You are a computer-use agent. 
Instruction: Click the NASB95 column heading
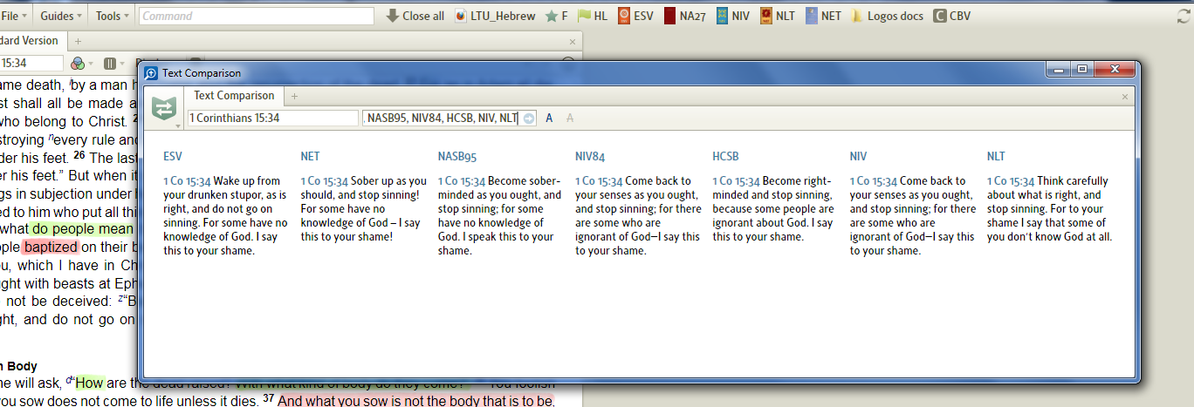(457, 157)
